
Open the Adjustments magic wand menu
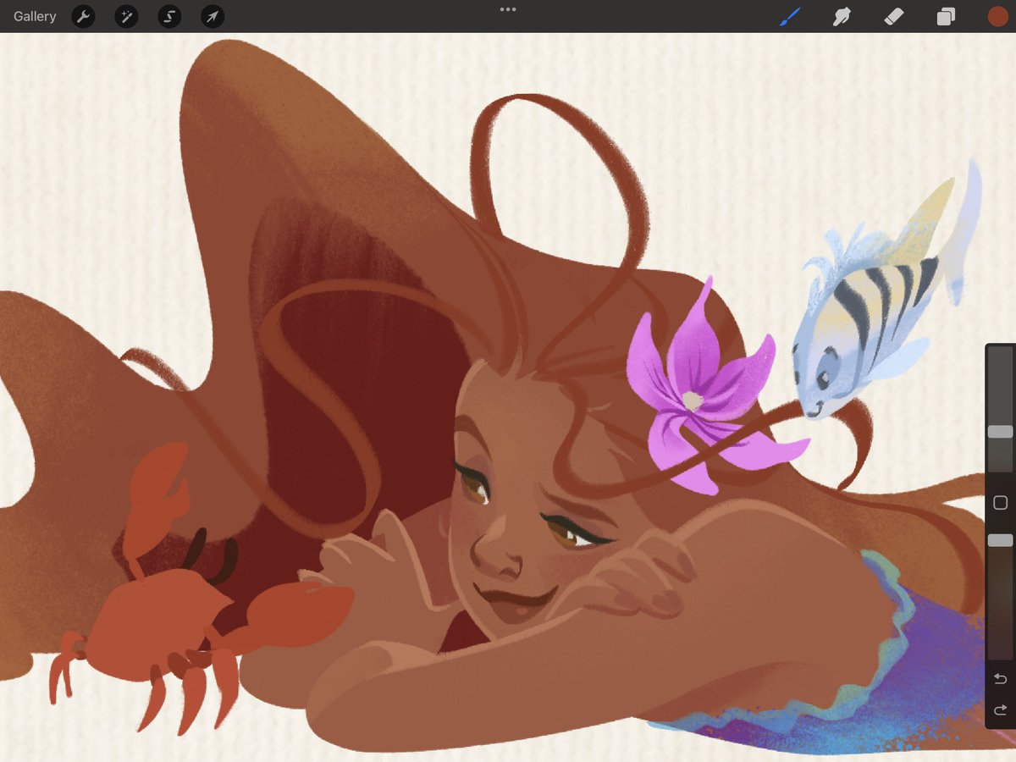tap(126, 16)
